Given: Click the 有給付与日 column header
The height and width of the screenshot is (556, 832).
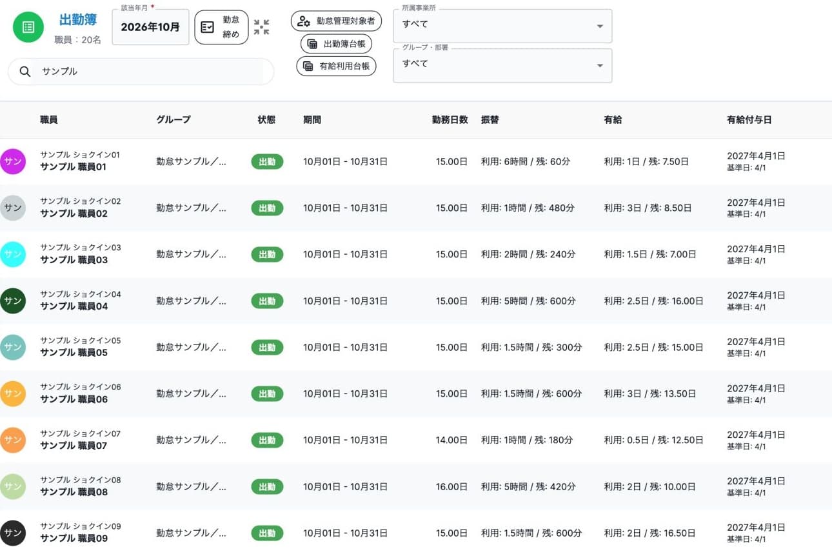Looking at the screenshot, I should (749, 120).
